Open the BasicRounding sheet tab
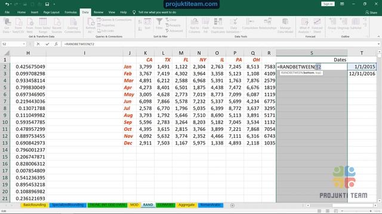The height and width of the screenshot is (214, 382). click(35, 205)
